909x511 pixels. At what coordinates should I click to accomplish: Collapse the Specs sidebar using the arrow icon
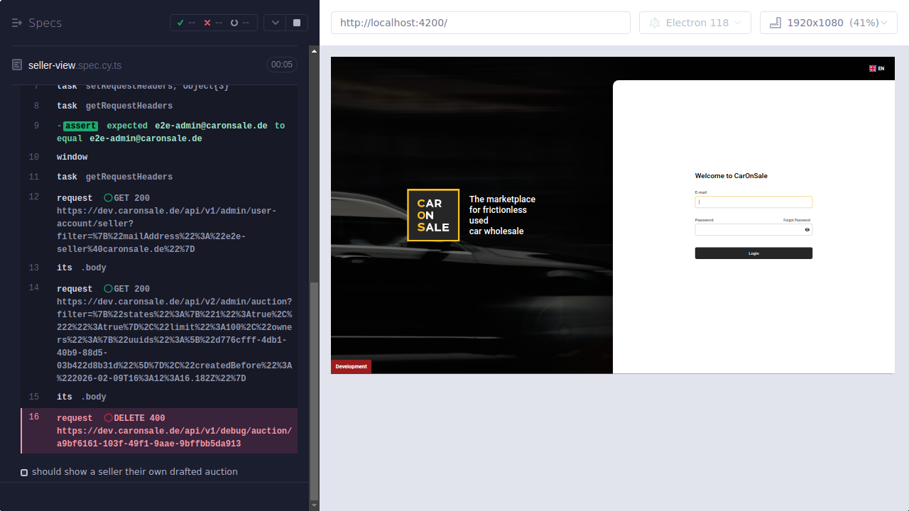pos(16,22)
